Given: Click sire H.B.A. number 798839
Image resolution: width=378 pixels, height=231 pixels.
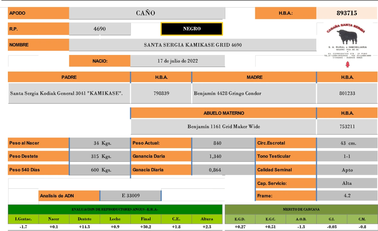Looking at the screenshot, I should (x=161, y=93).
